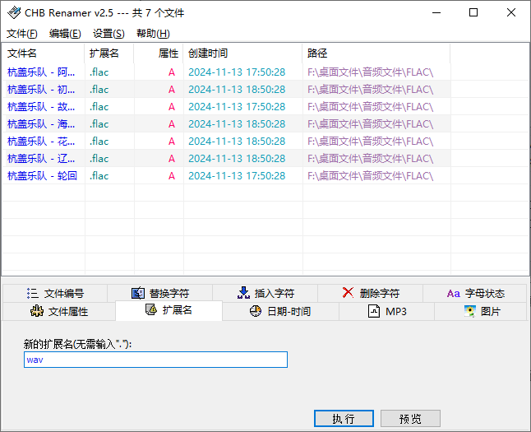Select file row 杭盖乐队 - 初...

pos(226,90)
